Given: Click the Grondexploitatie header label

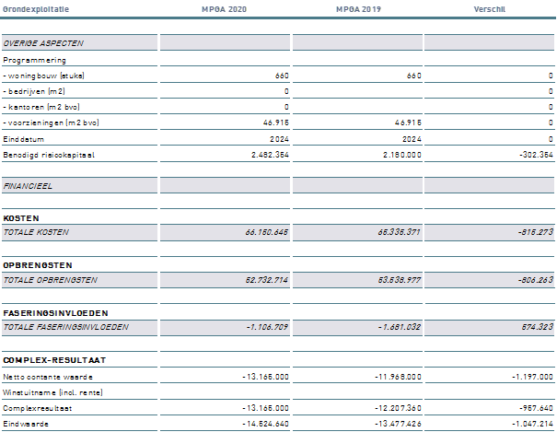Looking at the screenshot, I should [35, 7].
